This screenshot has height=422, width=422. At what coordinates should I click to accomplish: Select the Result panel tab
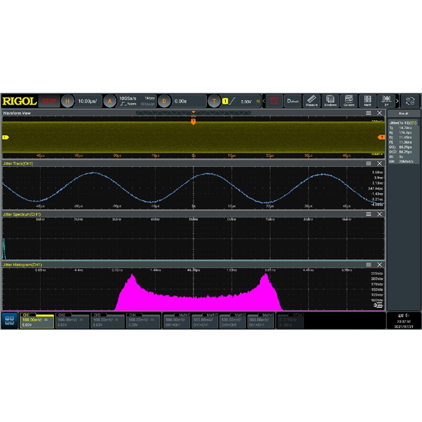click(x=403, y=114)
